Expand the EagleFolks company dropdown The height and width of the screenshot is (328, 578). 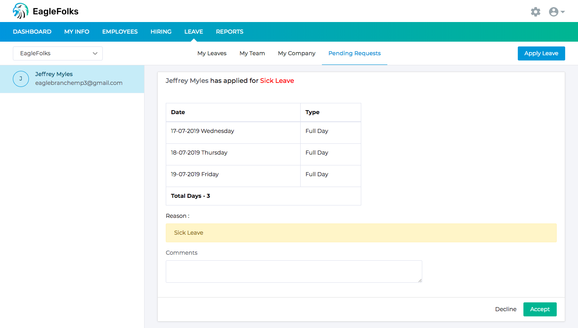58,53
